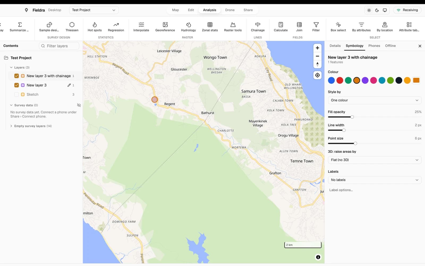425x266 pixels.
Task: Open the Calculate fields tool
Action: [x=281, y=27]
